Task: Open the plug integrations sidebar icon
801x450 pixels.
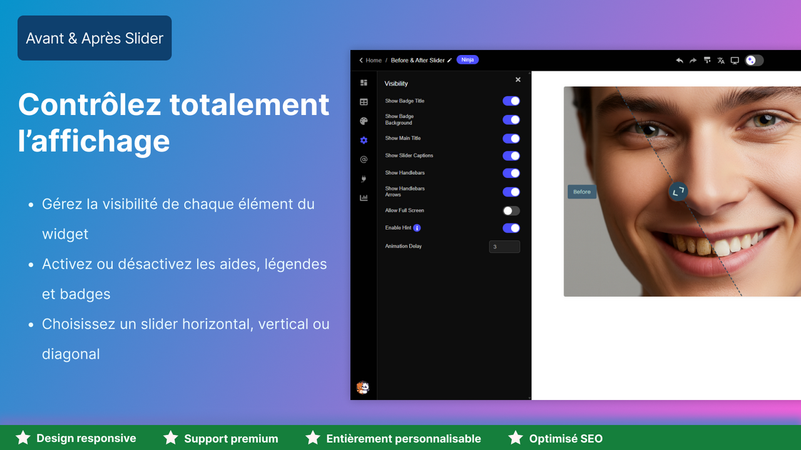Action: pos(364,179)
